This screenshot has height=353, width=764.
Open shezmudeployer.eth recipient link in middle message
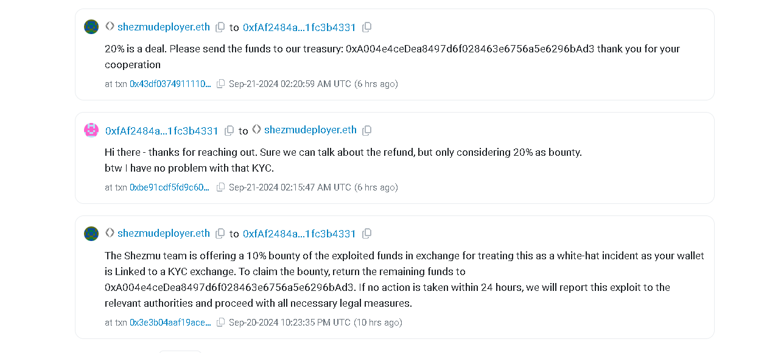coord(310,130)
